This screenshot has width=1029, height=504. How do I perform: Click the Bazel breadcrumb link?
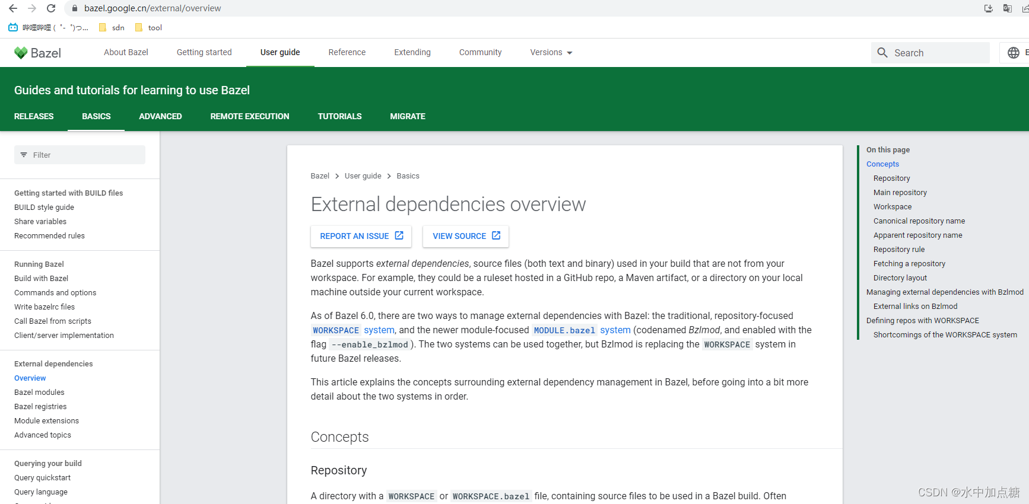pos(320,176)
